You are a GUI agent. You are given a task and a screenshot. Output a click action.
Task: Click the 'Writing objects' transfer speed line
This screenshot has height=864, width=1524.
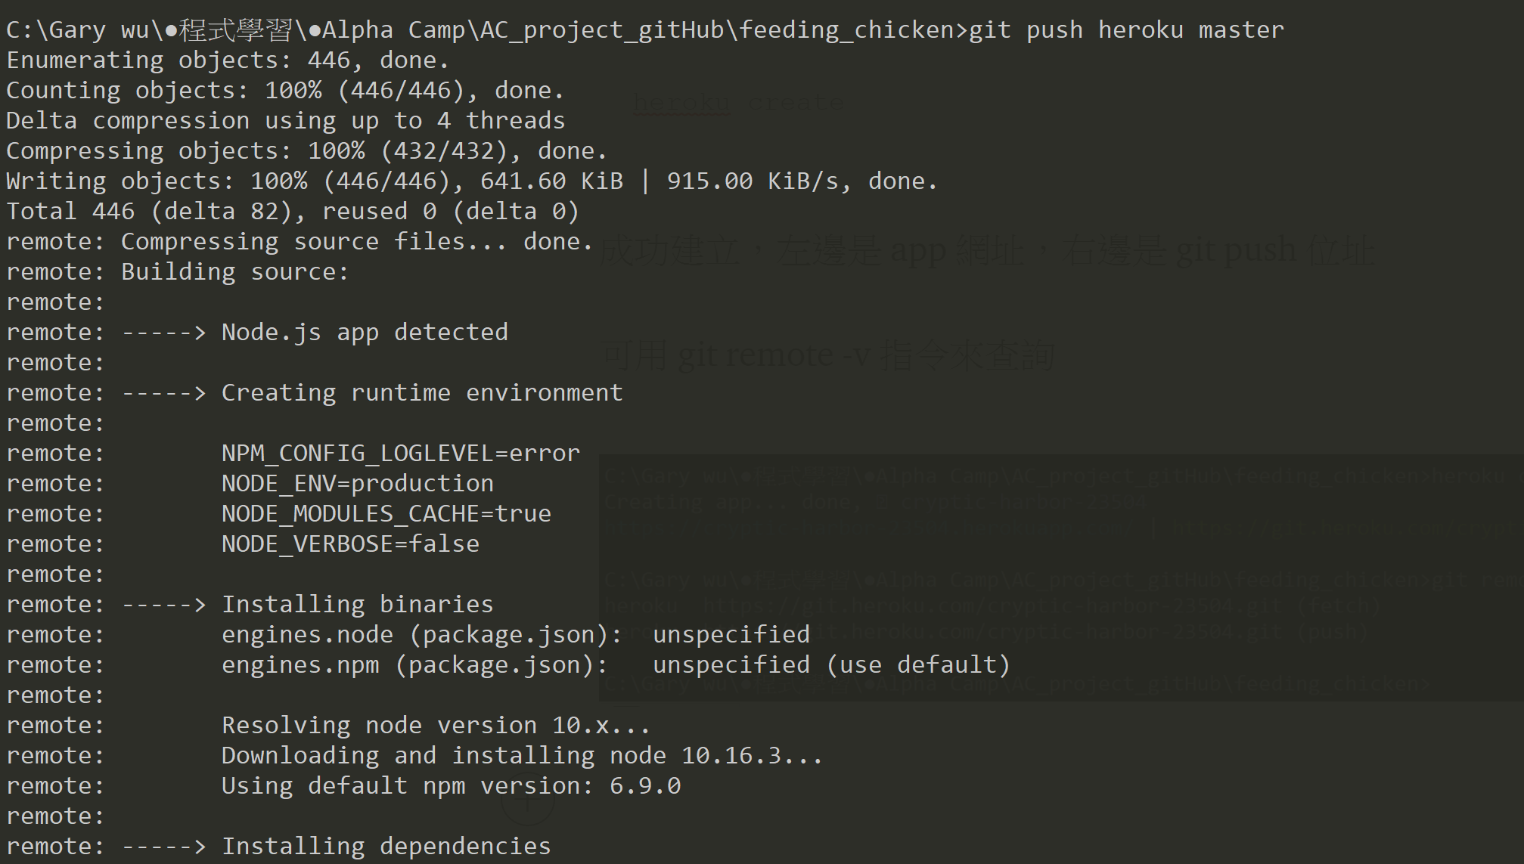coord(472,181)
